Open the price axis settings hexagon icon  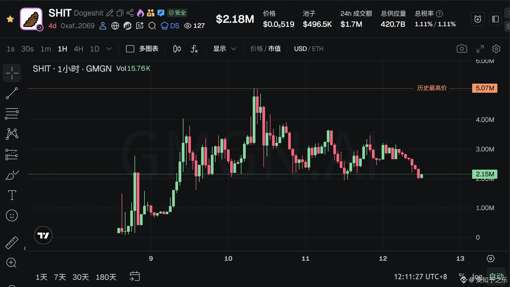coord(491,259)
